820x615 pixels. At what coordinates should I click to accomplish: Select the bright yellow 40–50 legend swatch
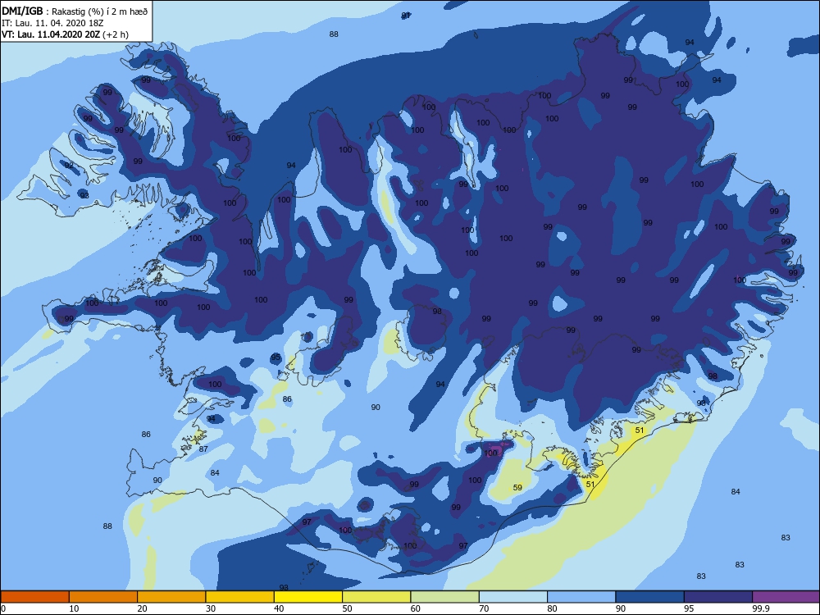click(x=308, y=597)
